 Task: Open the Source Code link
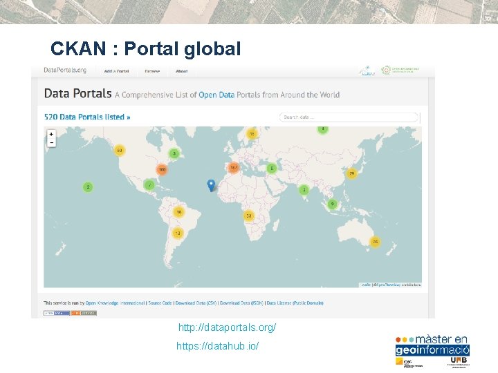coord(160,303)
